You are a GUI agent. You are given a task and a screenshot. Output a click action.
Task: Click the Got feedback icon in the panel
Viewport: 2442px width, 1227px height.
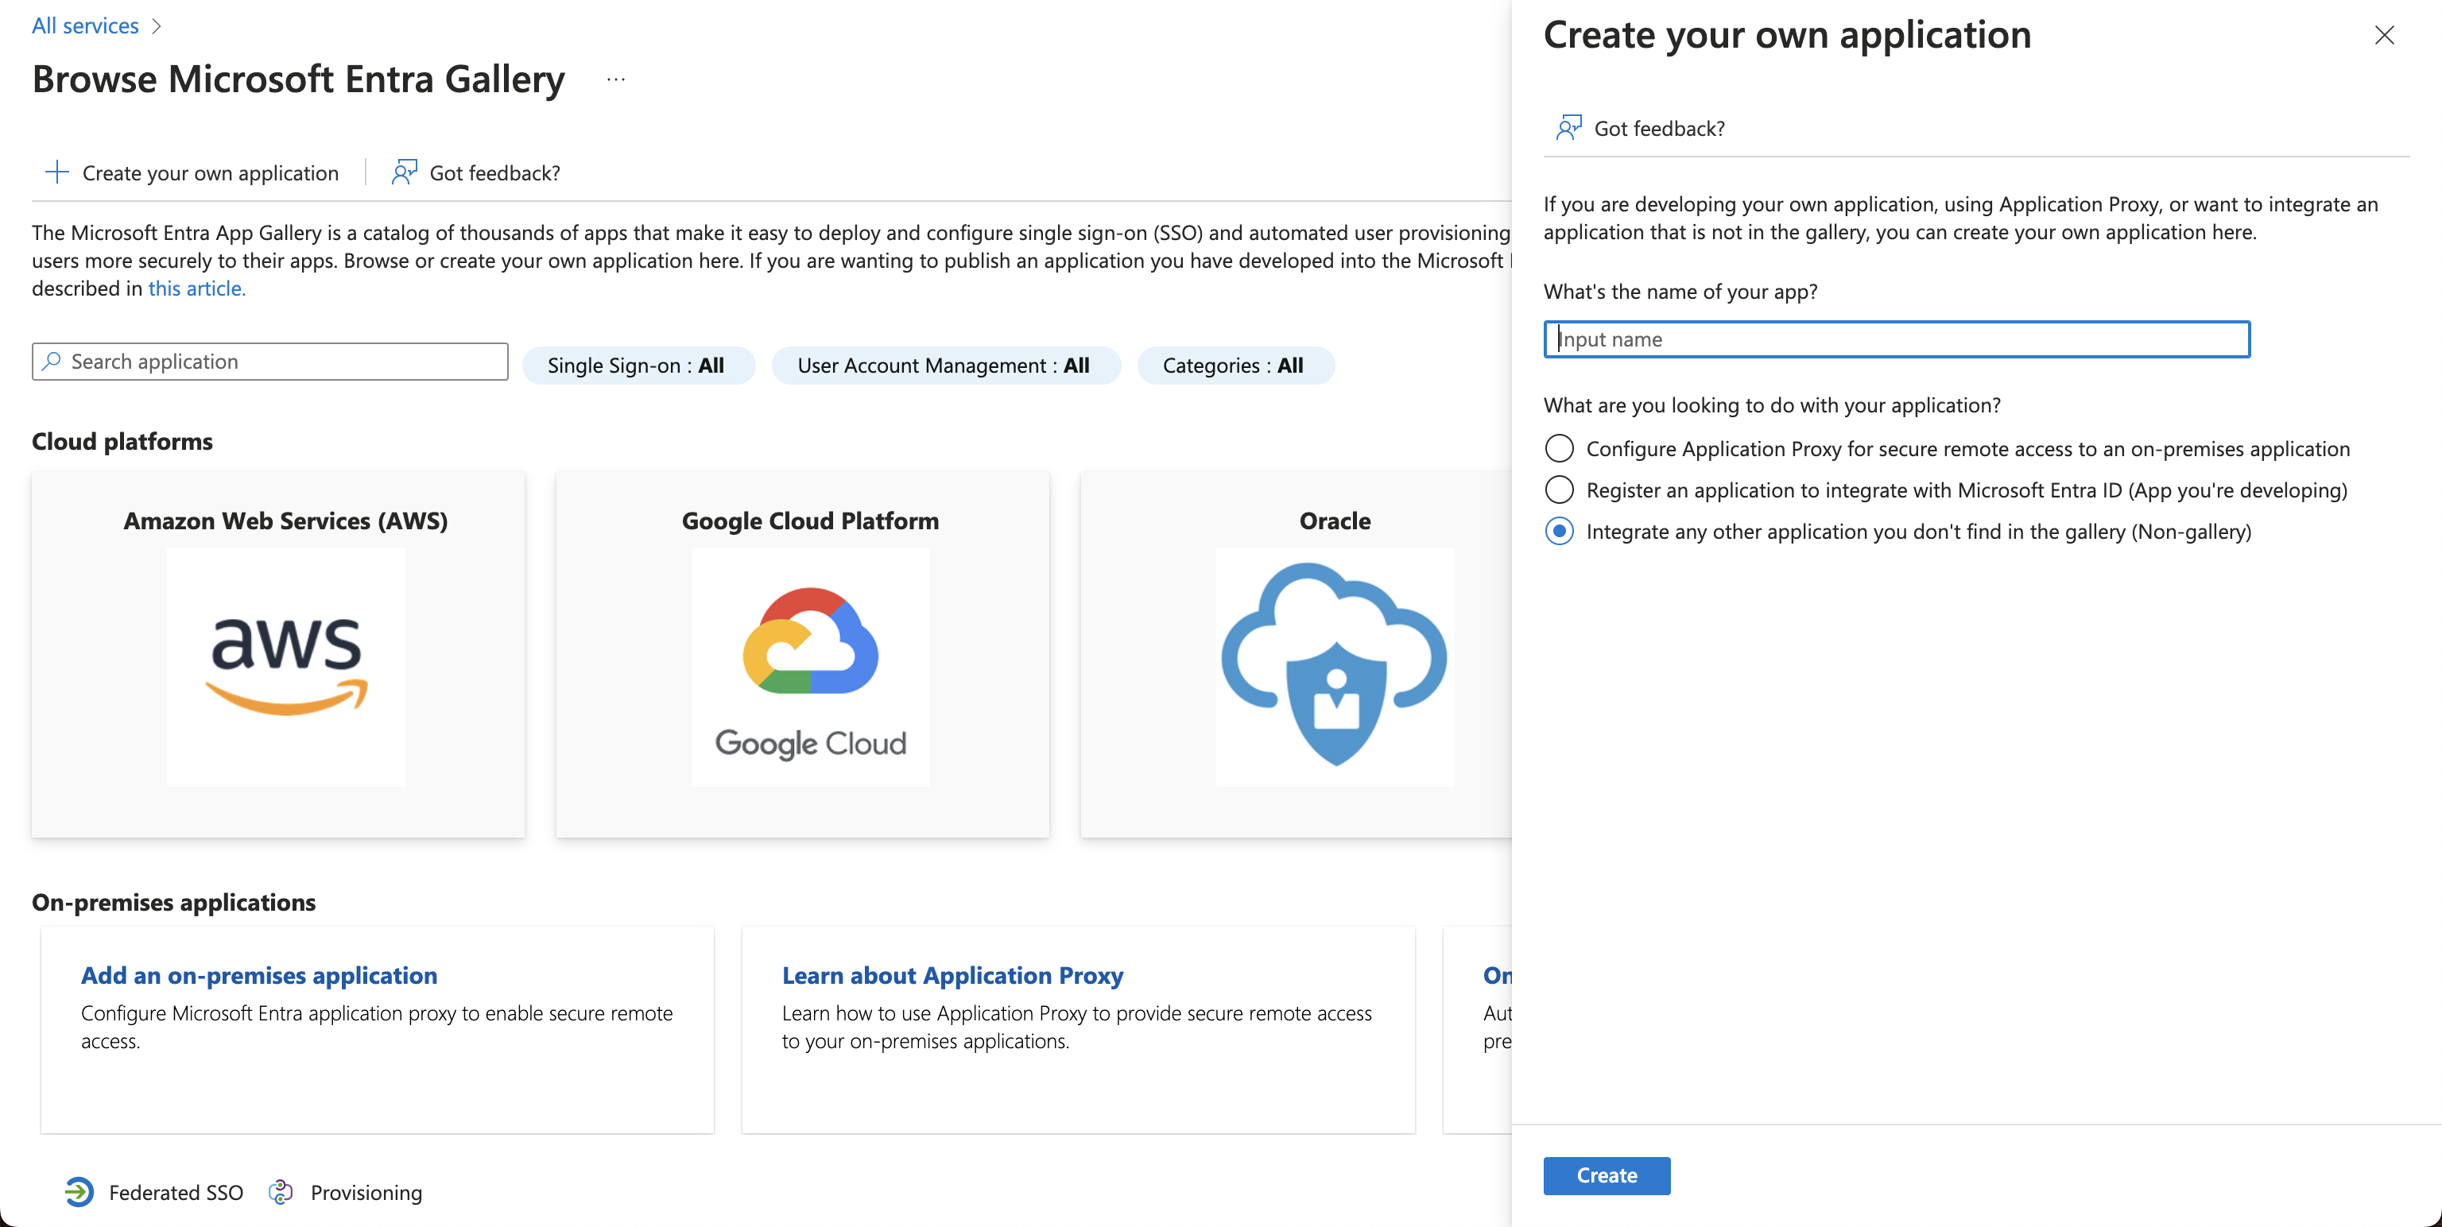[1568, 127]
